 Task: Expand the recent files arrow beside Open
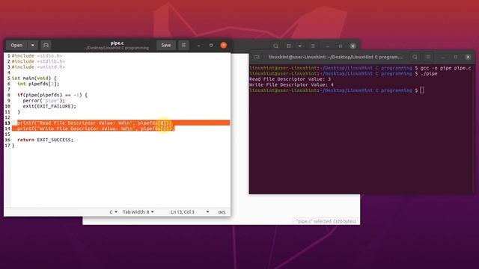tap(33, 45)
